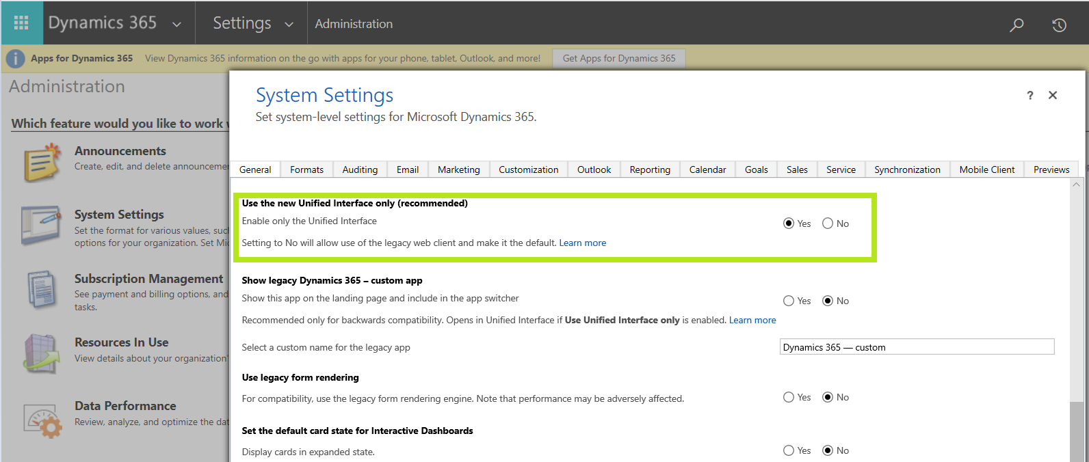The width and height of the screenshot is (1089, 462).
Task: Click the Administration breadcrumb in navbar
Action: pyautogui.click(x=354, y=24)
